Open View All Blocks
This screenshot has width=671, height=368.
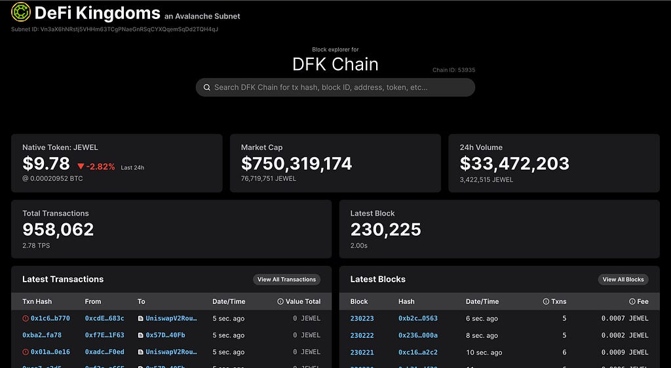click(623, 280)
